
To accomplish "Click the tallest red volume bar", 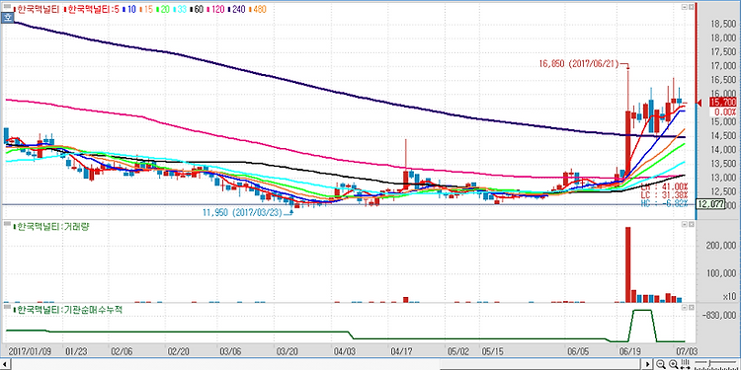I will click(x=628, y=264).
